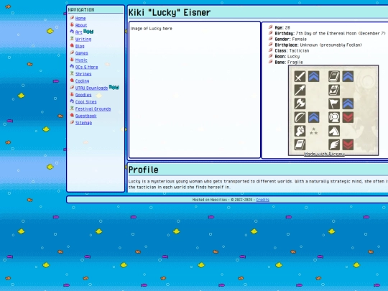
Task: Click the flag authority skill icon
Action: point(334,103)
